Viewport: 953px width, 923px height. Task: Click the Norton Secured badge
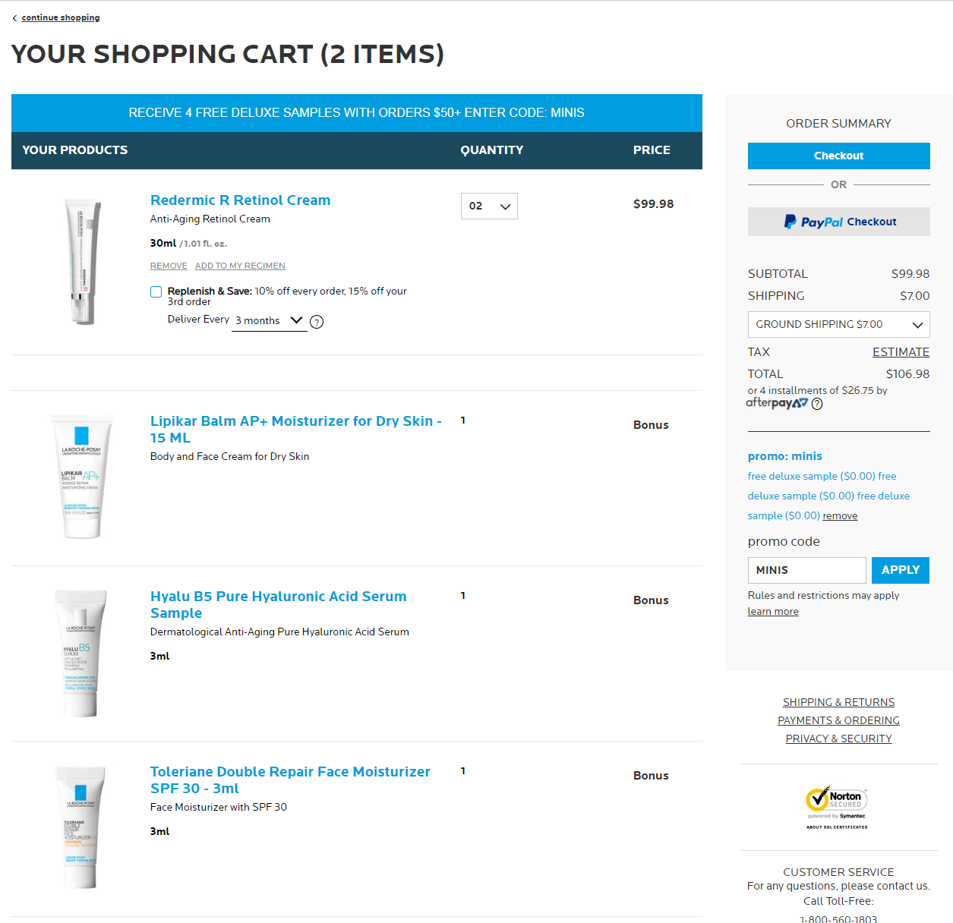pos(837,808)
